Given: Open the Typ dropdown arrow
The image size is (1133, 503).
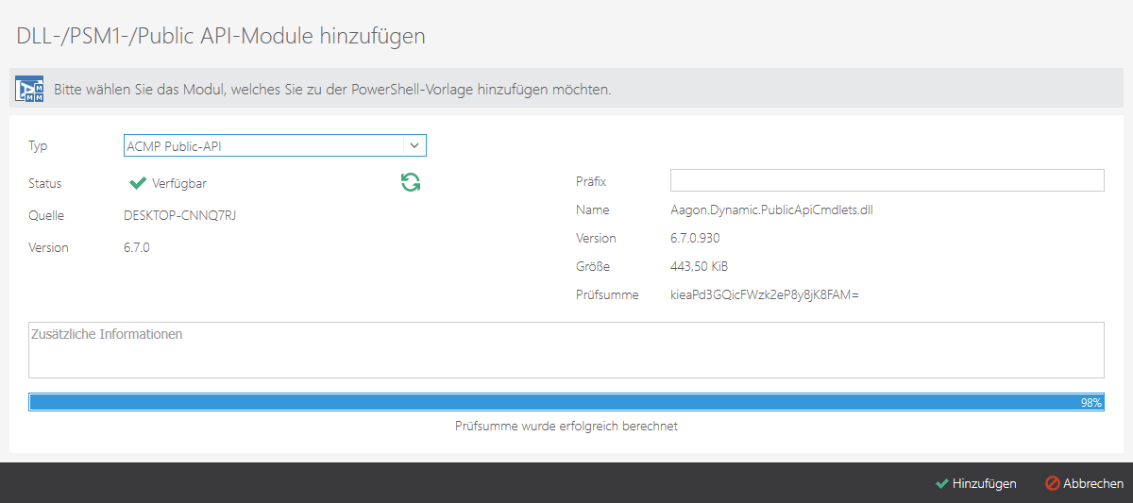Looking at the screenshot, I should pyautogui.click(x=415, y=145).
